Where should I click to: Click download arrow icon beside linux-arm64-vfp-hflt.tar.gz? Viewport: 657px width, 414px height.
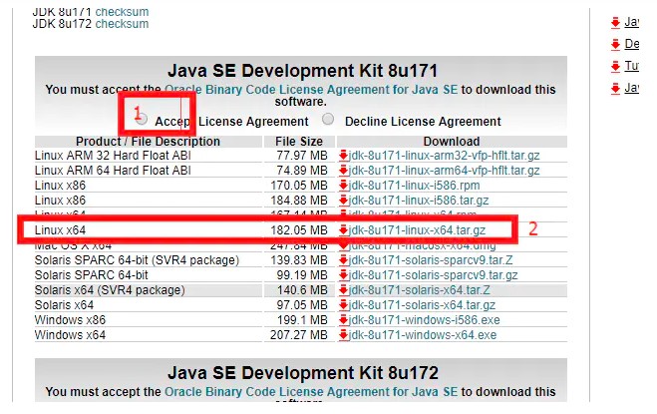(344, 171)
